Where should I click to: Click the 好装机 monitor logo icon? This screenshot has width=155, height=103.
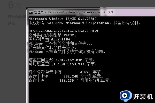point(126,96)
